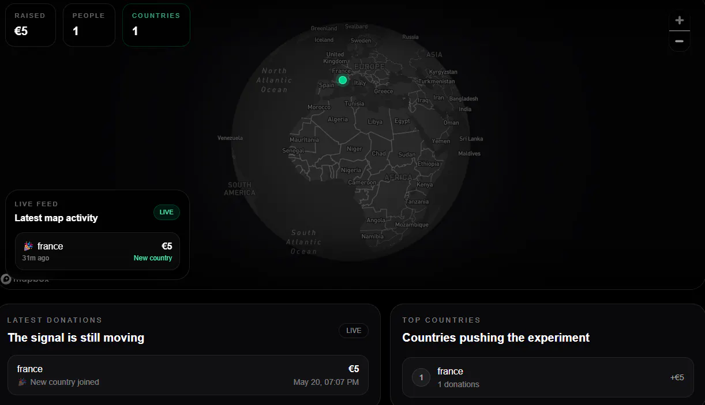Click 'LATEST DONATIONS' section label
This screenshot has height=405, width=705.
click(x=55, y=320)
